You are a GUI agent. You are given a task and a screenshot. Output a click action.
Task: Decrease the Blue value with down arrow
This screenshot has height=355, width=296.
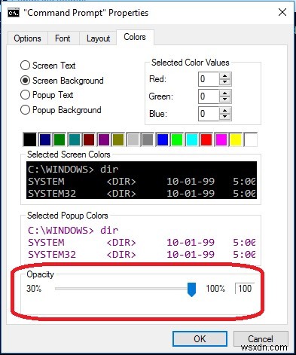(x=224, y=117)
